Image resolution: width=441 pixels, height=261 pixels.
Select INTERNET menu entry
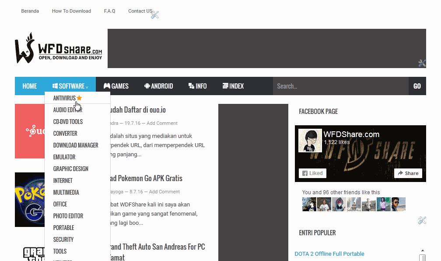pyautogui.click(x=63, y=180)
